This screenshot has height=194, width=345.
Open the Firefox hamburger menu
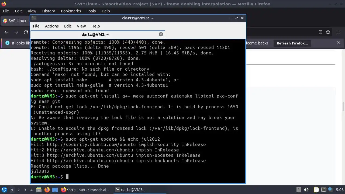coord(339,32)
